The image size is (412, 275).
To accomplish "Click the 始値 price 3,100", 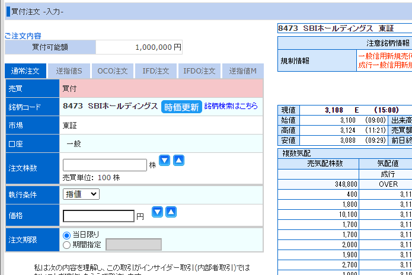I will (348, 120).
